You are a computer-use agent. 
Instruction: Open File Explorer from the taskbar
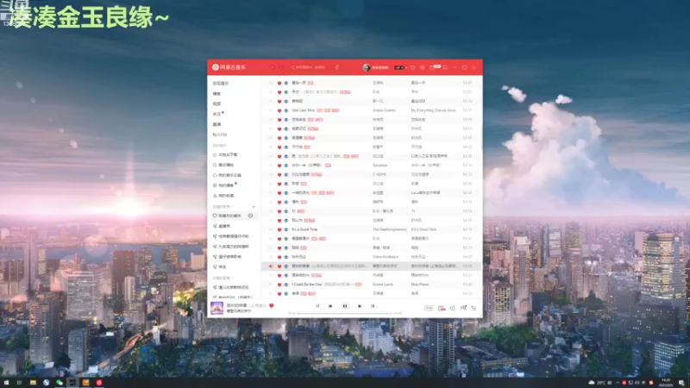coord(33,383)
